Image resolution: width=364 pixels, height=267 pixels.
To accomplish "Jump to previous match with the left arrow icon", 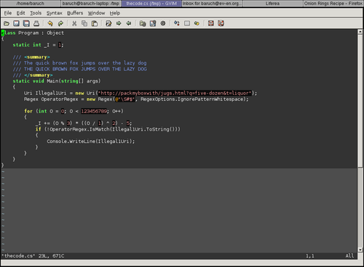I will pos(129,23).
